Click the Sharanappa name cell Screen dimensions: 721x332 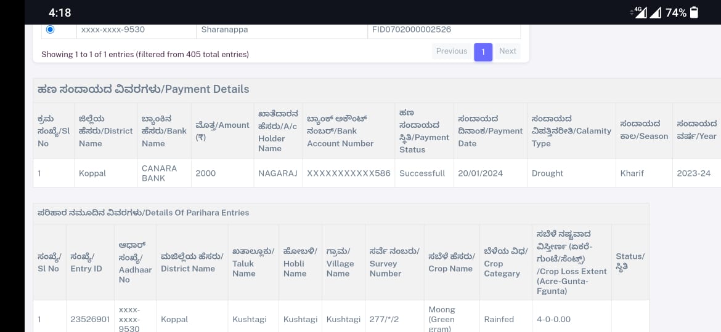tap(224, 30)
